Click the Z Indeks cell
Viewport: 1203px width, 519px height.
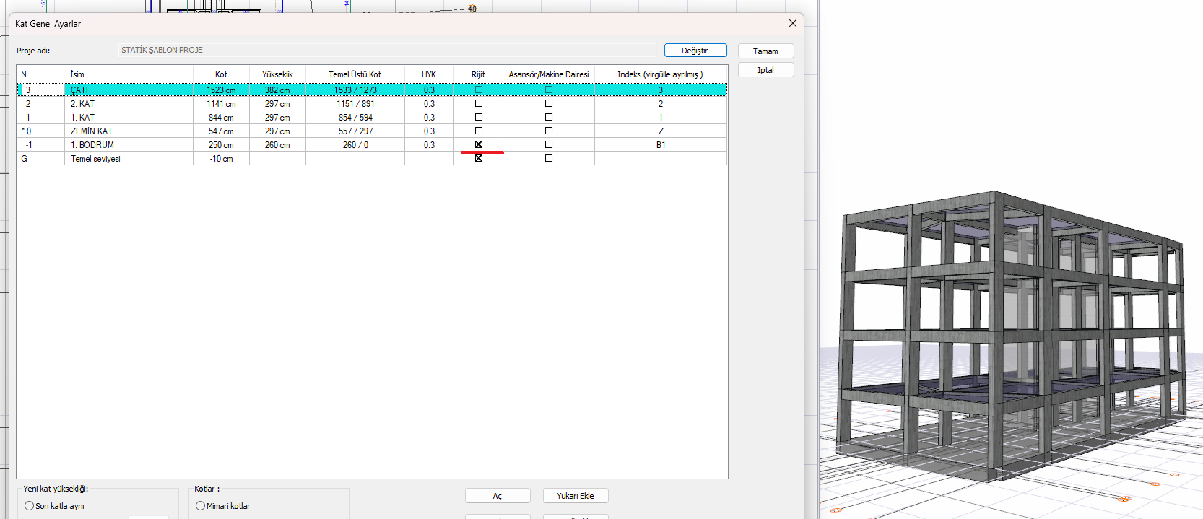click(661, 131)
